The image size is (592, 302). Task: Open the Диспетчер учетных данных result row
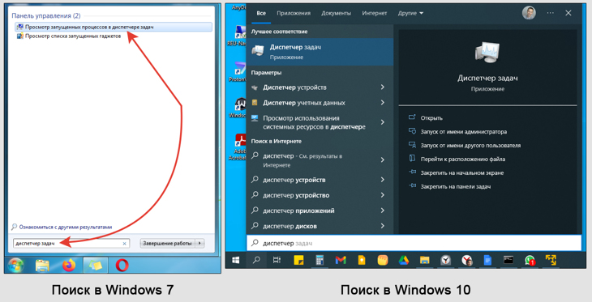(x=320, y=103)
